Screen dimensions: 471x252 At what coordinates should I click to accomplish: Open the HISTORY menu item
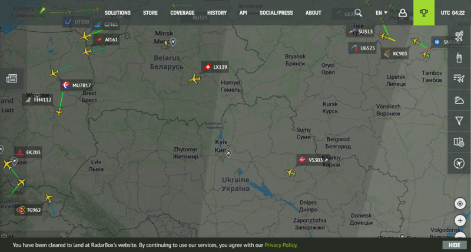point(217,12)
